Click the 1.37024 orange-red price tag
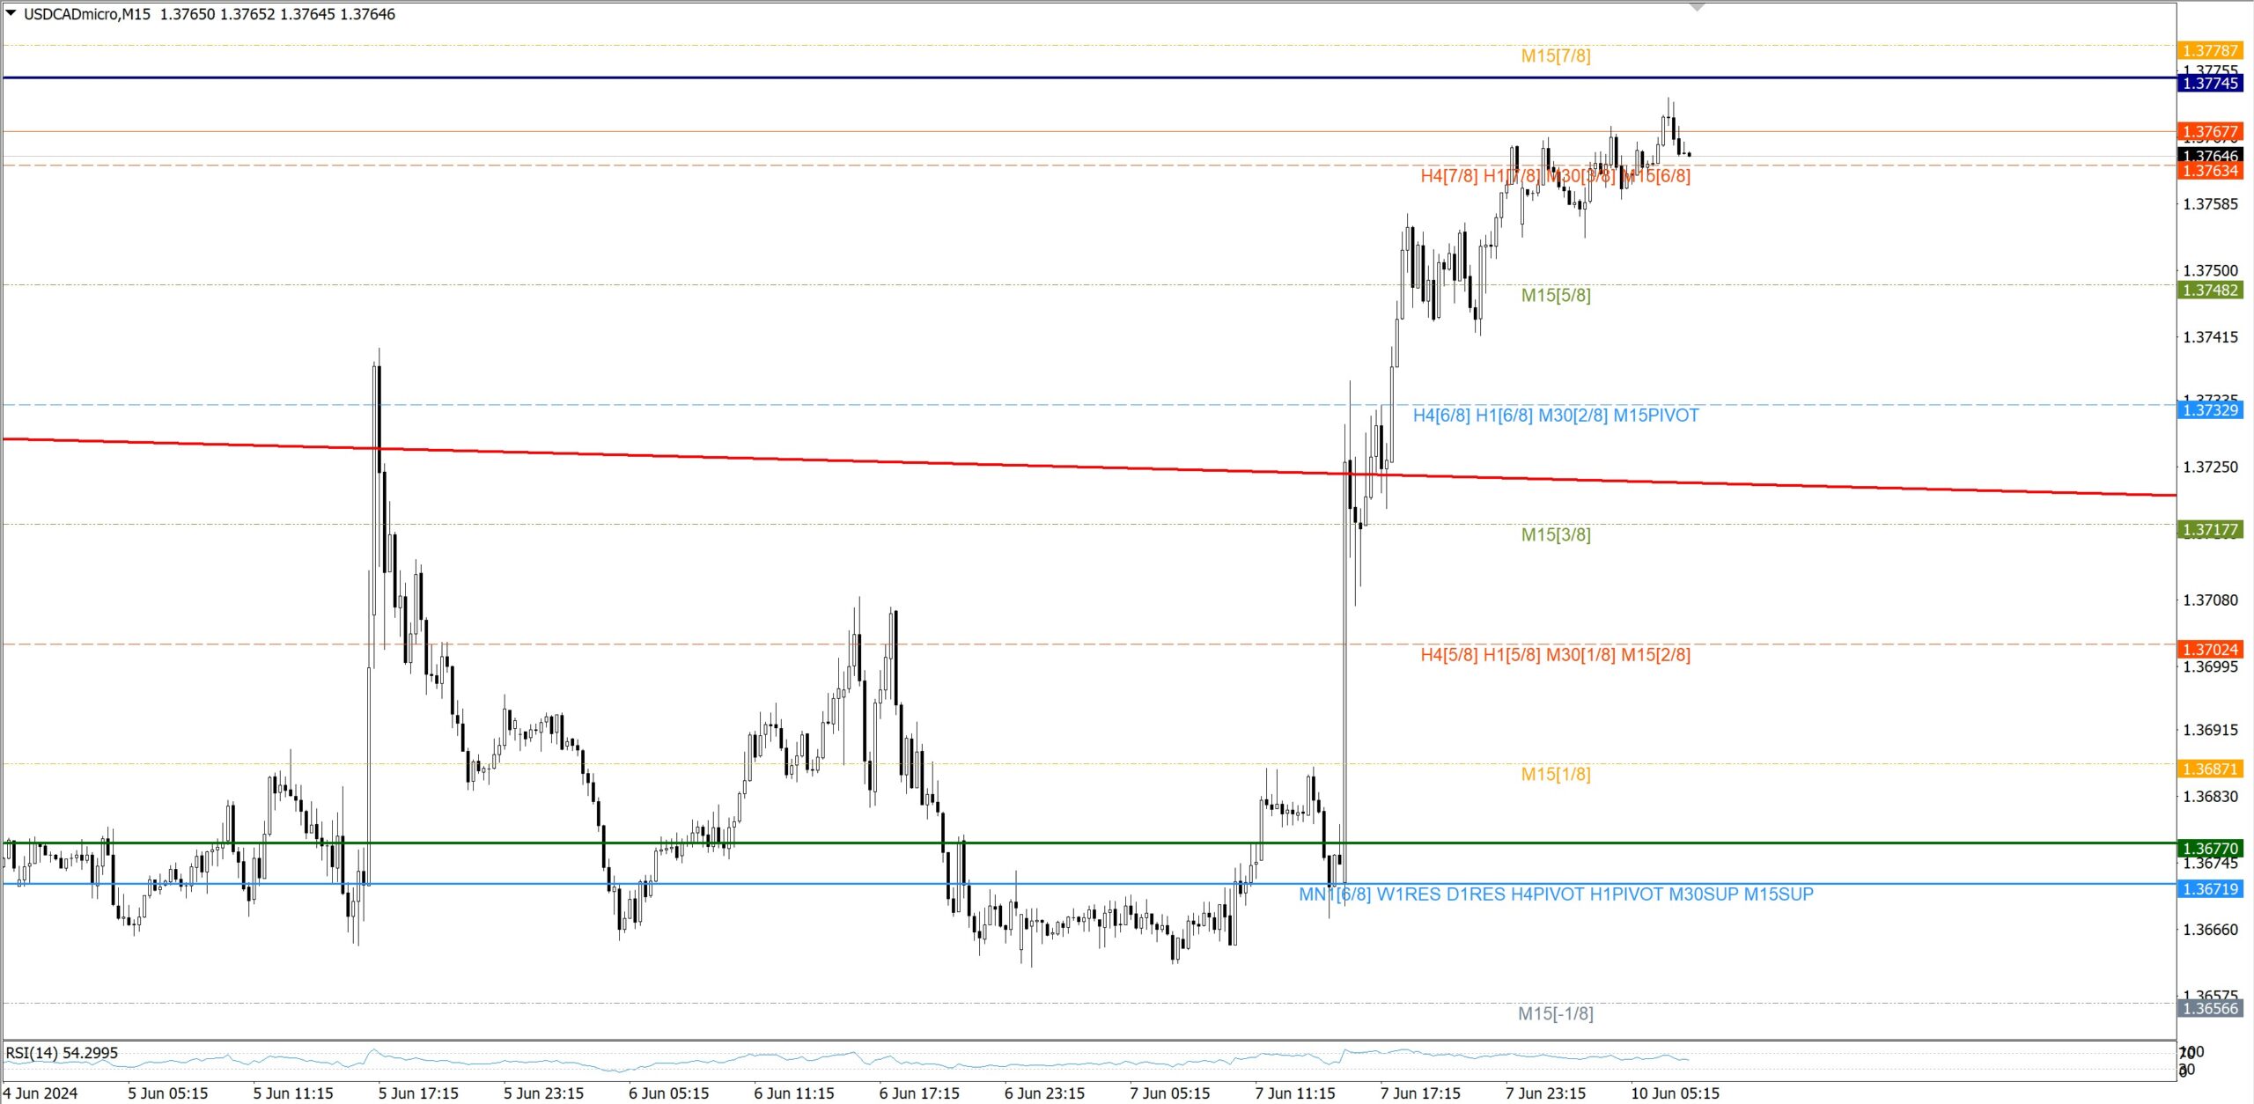 [2210, 649]
